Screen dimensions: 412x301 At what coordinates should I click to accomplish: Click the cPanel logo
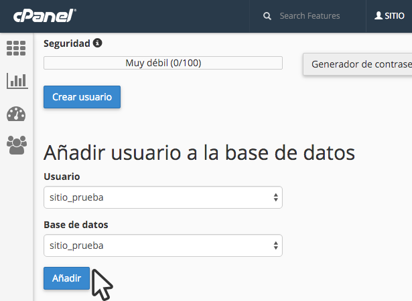pos(42,15)
